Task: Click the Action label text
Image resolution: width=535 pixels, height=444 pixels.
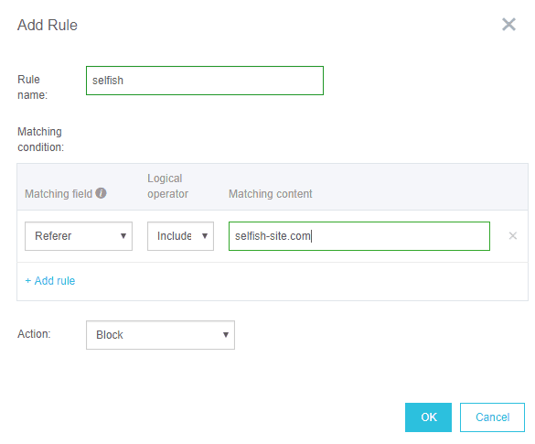Action: click(x=34, y=333)
